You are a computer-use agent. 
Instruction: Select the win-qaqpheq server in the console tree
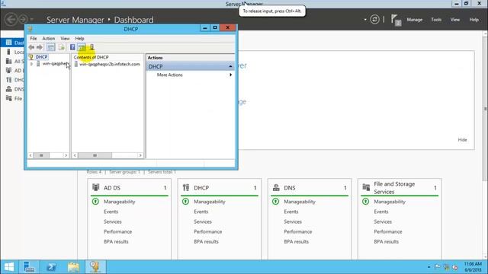(55, 64)
